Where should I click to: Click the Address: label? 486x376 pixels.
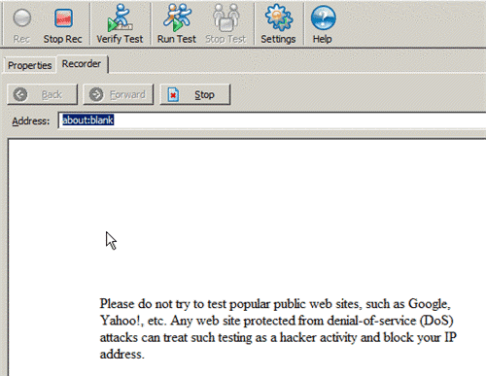[31, 121]
